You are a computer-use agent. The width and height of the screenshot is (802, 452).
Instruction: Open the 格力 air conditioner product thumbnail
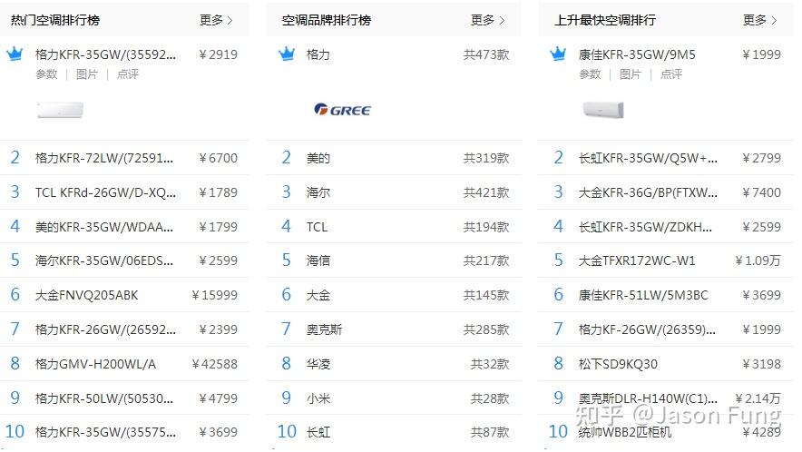click(x=61, y=110)
